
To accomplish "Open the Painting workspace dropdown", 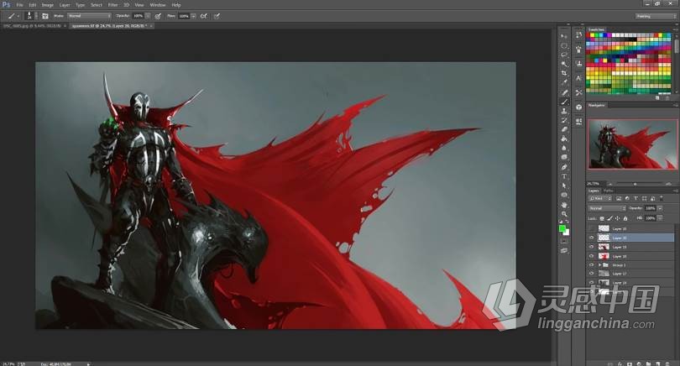I will click(656, 16).
